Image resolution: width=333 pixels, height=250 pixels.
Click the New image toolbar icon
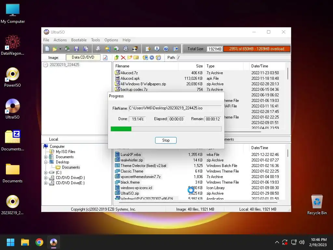(x=47, y=49)
